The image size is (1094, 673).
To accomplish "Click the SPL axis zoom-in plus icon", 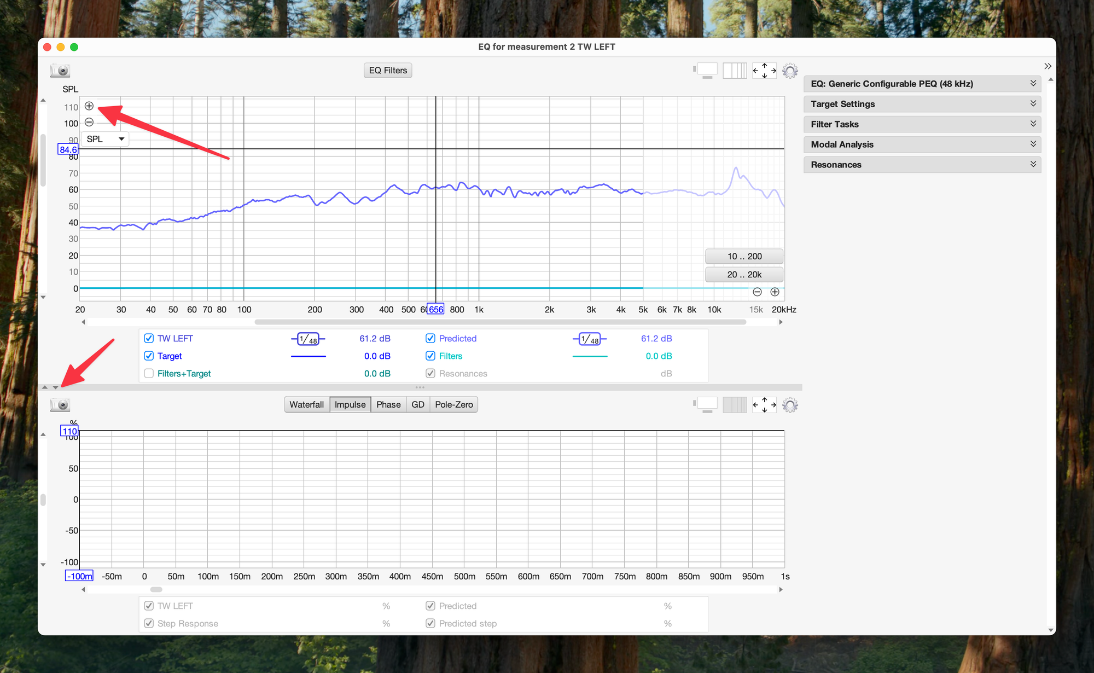I will 89,106.
